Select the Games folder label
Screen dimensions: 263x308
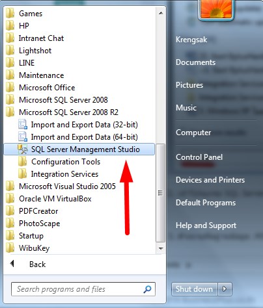tap(31, 14)
